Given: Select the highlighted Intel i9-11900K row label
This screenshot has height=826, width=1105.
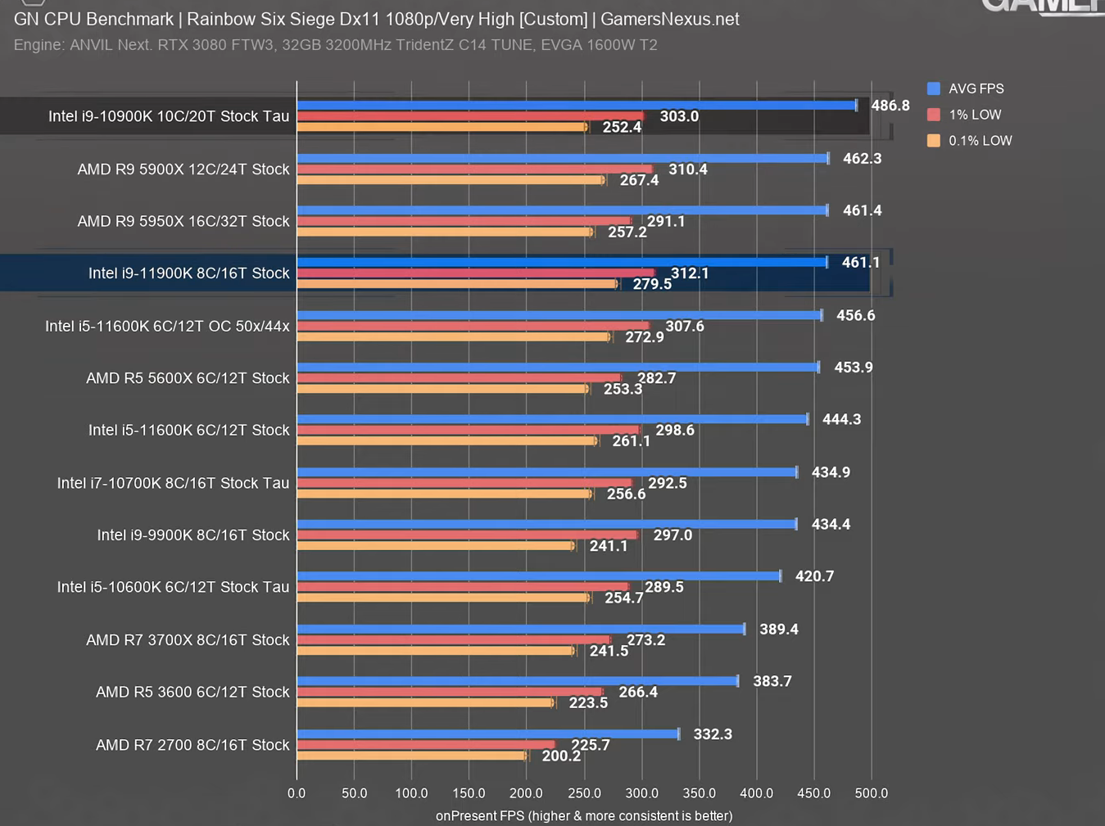Looking at the screenshot, I should tap(188, 273).
